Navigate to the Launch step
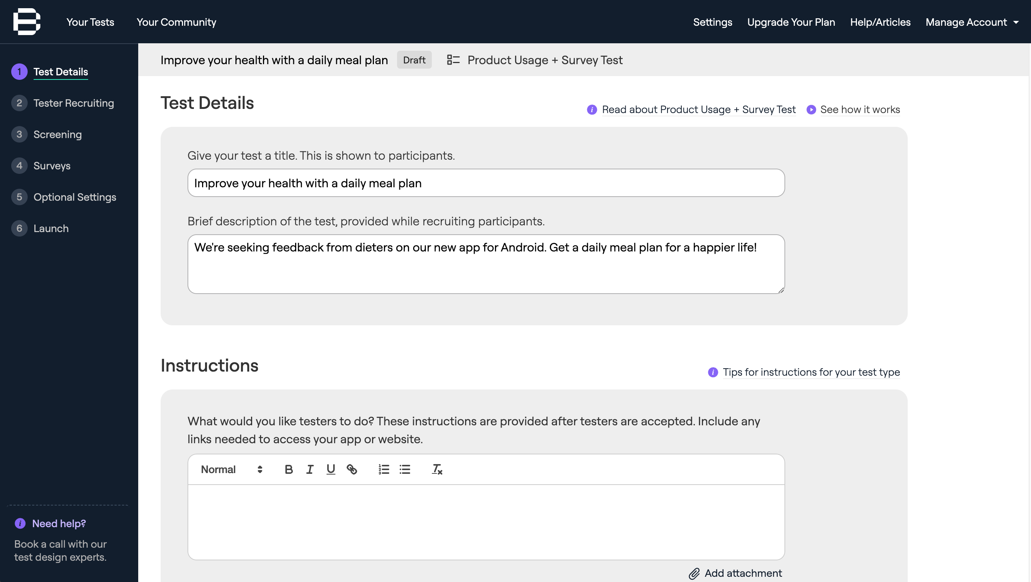Viewport: 1031px width, 582px height. coord(50,228)
